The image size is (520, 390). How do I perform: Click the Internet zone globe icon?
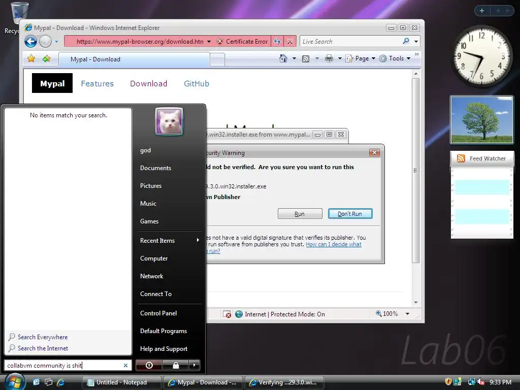click(x=239, y=314)
